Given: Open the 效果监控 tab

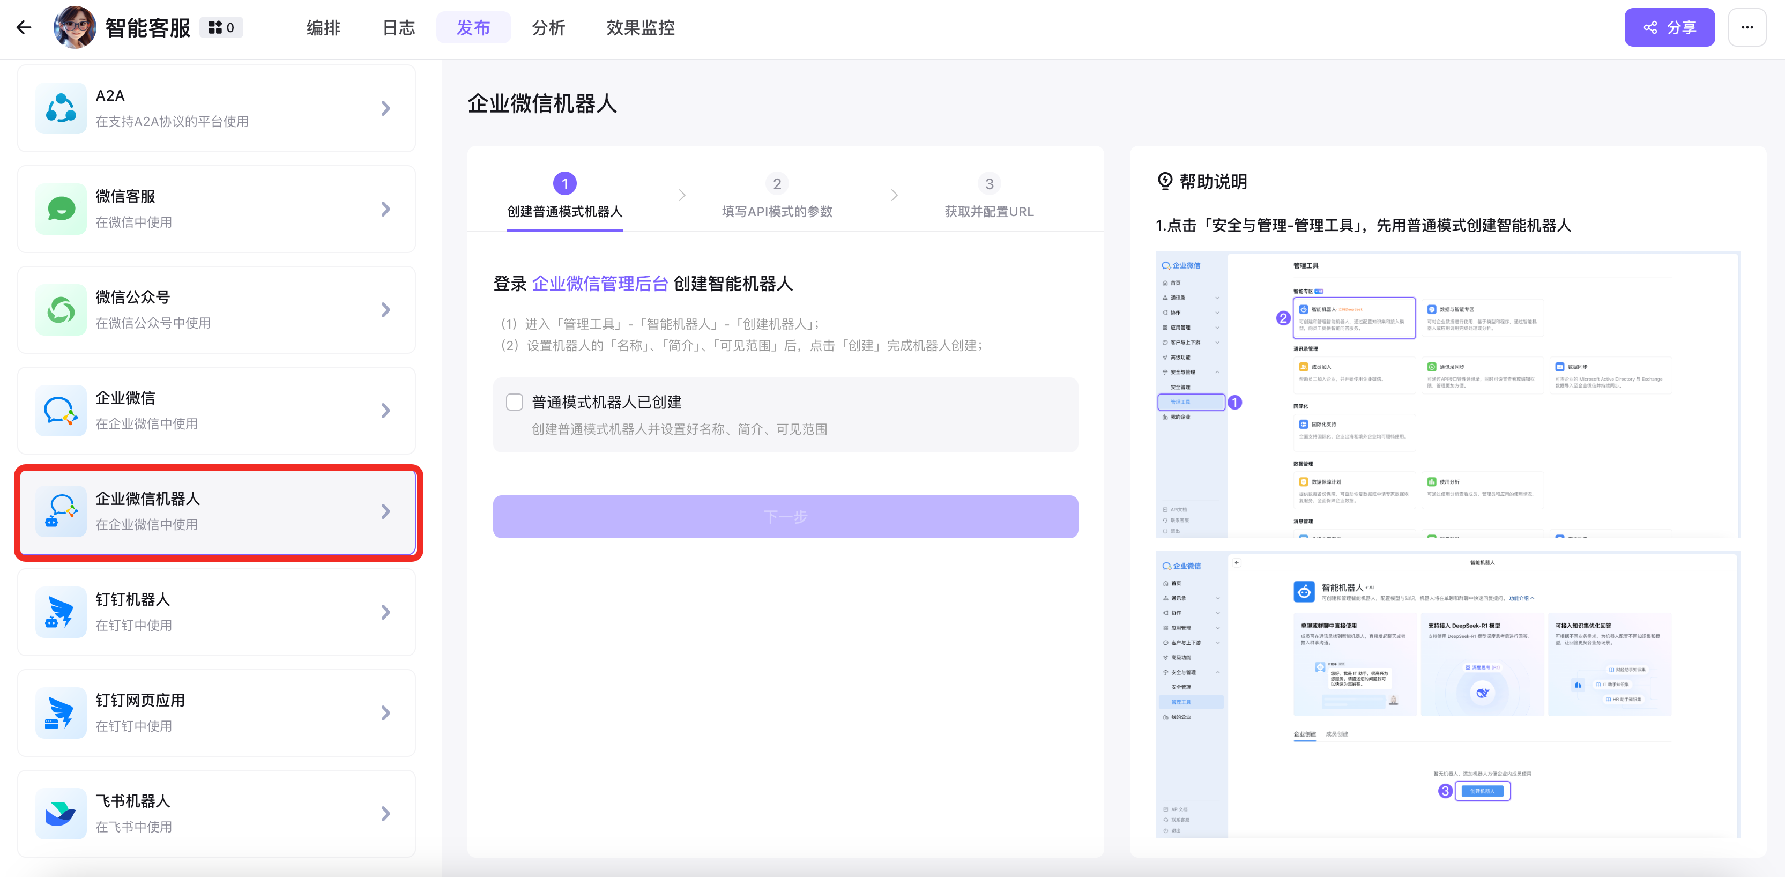Looking at the screenshot, I should pyautogui.click(x=640, y=28).
